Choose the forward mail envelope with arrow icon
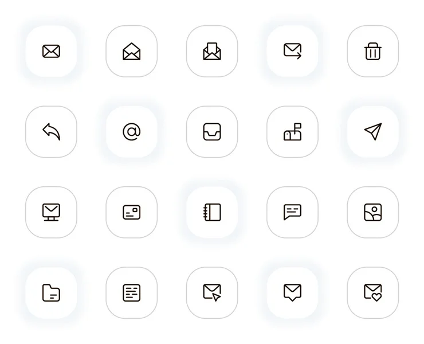The width and height of the screenshot is (424, 344). pos(292,51)
